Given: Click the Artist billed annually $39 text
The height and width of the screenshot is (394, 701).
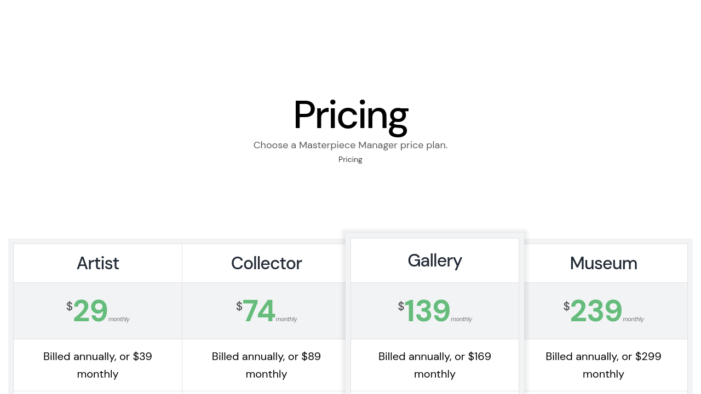Looking at the screenshot, I should coord(97,365).
